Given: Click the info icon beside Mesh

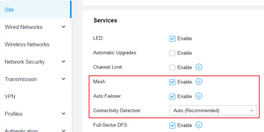Looking at the screenshot, I should tap(199, 82).
